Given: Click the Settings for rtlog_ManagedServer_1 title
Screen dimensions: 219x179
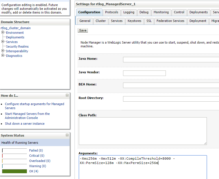Looking at the screenshot, I should pos(106,4).
